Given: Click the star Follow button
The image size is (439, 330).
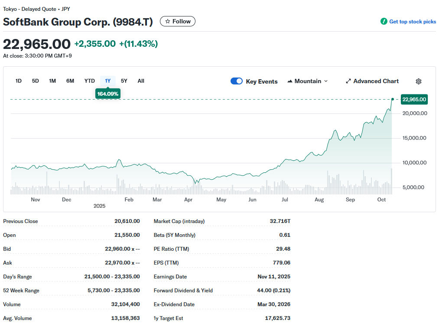Looking at the screenshot, I should [178, 21].
